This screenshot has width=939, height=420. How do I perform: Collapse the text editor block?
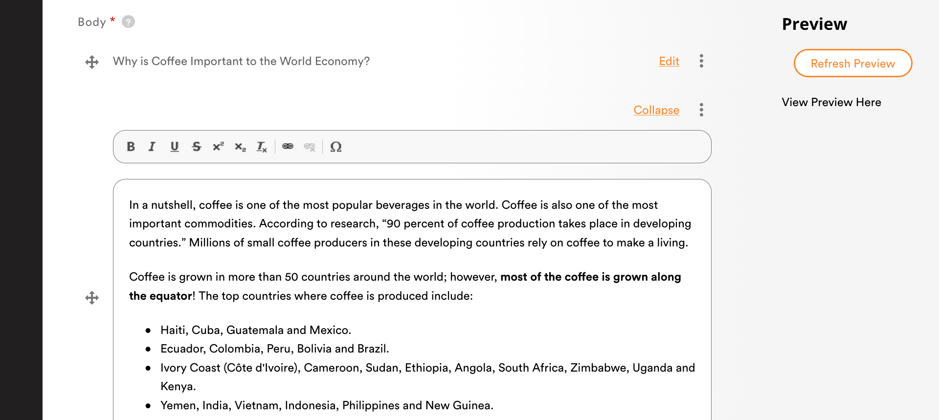pos(656,110)
